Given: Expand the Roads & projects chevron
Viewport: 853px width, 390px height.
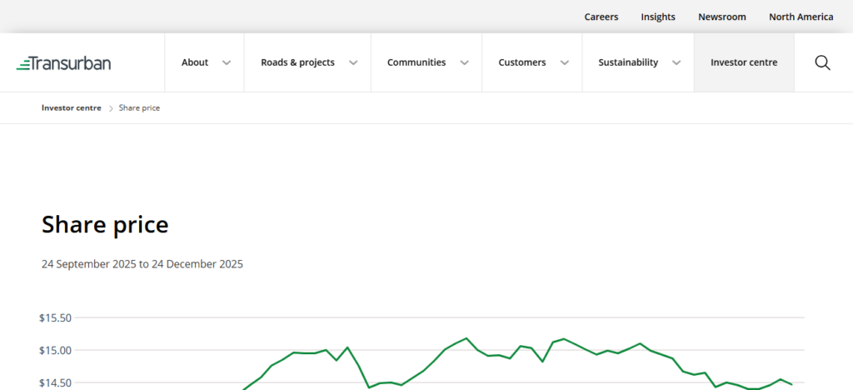Looking at the screenshot, I should pos(353,62).
